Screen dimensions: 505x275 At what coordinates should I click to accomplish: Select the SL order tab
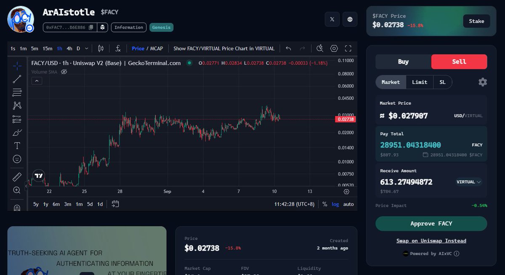coord(442,82)
